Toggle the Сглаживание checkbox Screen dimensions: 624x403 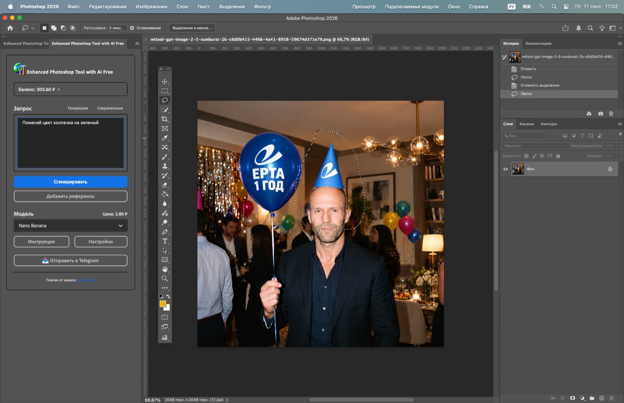point(132,28)
